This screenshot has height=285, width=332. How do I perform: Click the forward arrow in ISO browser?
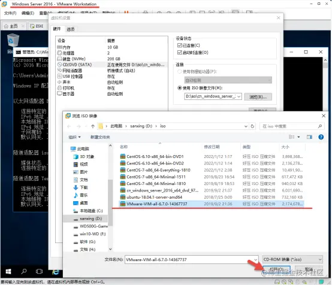pyautogui.click(x=79, y=126)
